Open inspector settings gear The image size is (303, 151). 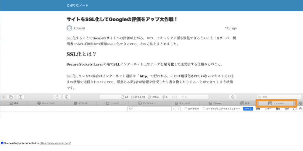[x=301, y=103]
